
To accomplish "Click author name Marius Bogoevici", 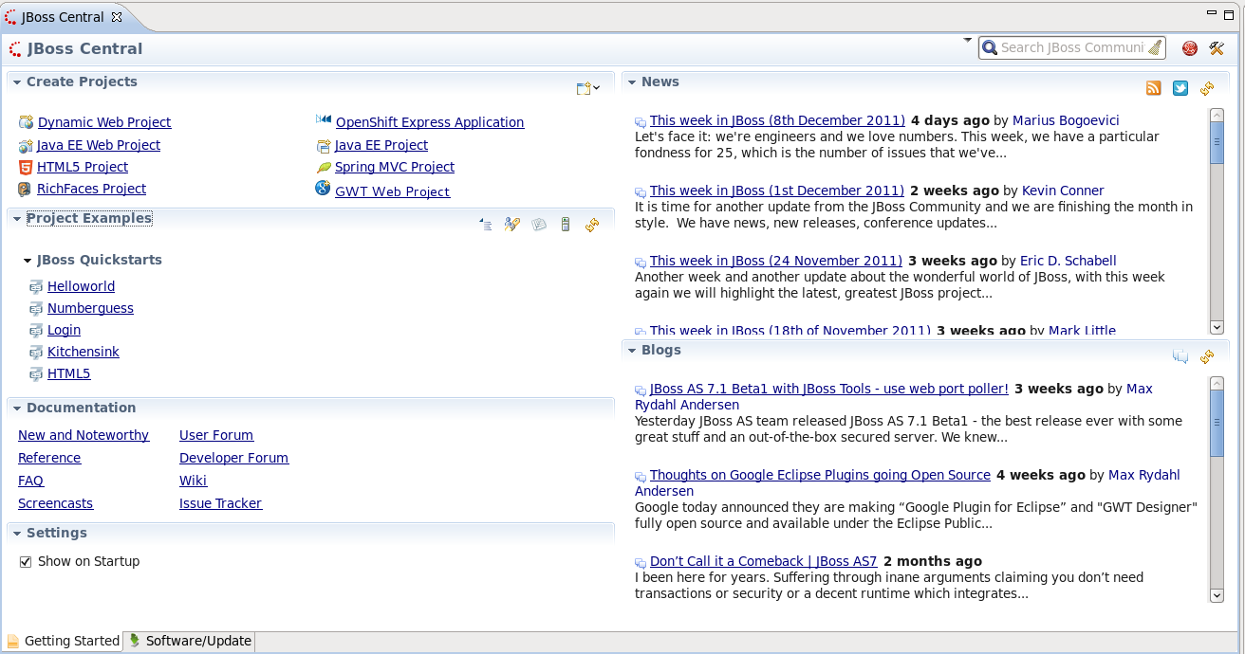I will click(x=1066, y=120).
